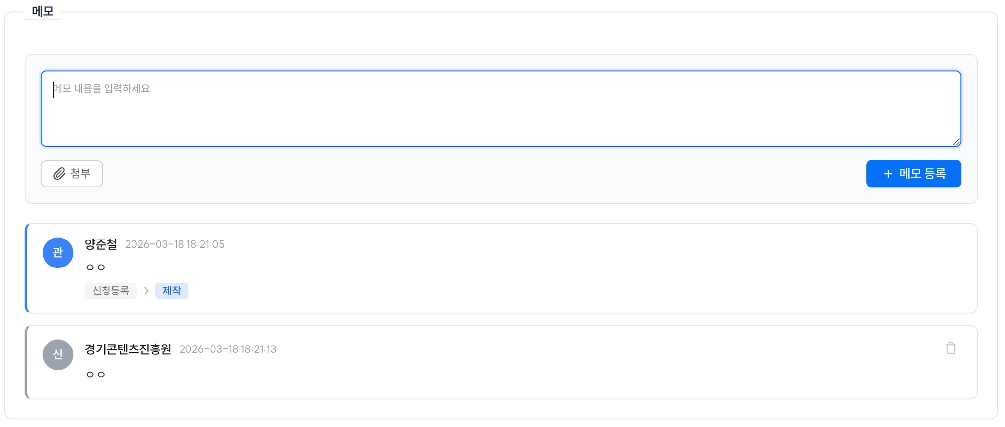Image resolution: width=1005 pixels, height=427 pixels.
Task: Click the blue accent bar on 양준철's memo
Action: [x=26, y=268]
